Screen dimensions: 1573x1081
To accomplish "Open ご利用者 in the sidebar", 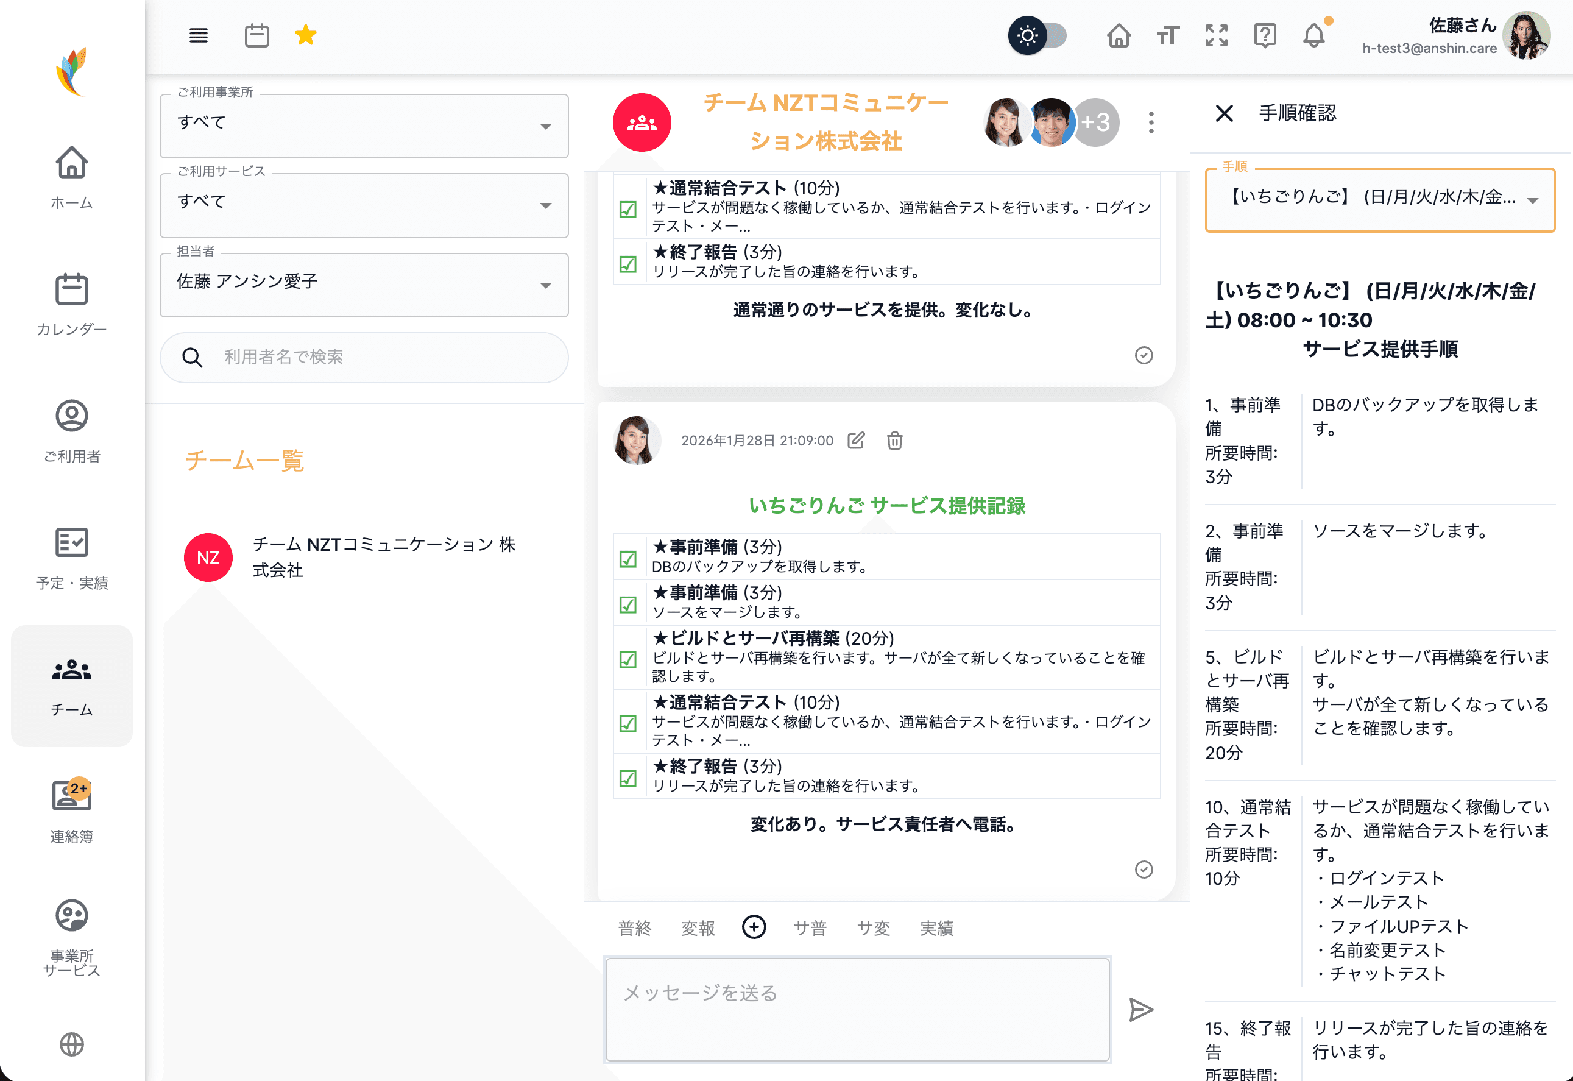I will (x=72, y=431).
